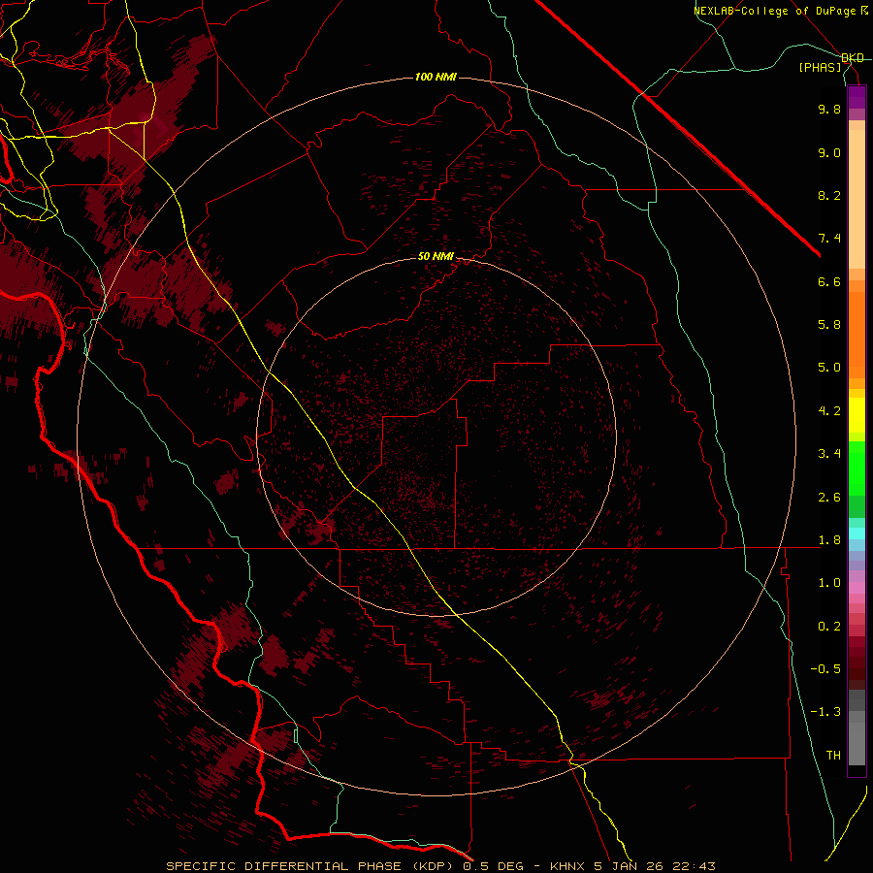Click the 9.0 value on color scale
Screen dimensions: 873x873
(x=829, y=152)
